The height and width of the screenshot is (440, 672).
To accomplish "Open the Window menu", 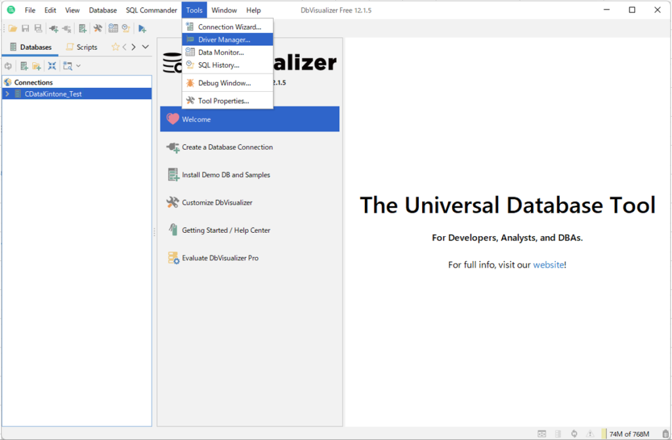I will tap(224, 10).
